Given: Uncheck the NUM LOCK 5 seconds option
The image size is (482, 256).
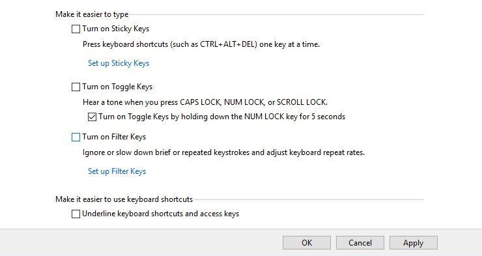Looking at the screenshot, I should pos(92,117).
